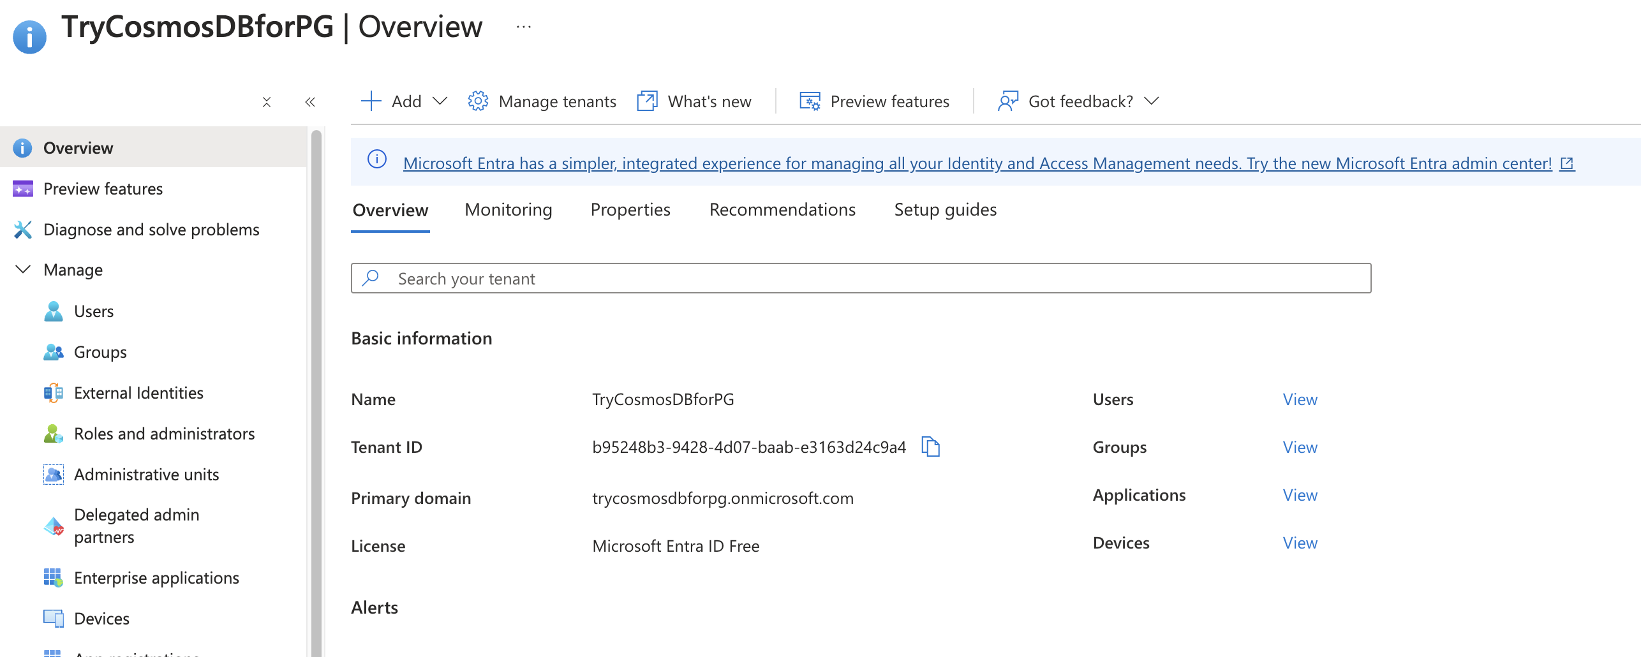1641x657 pixels.
Task: Click the Add toolbar button label
Action: [x=406, y=101]
